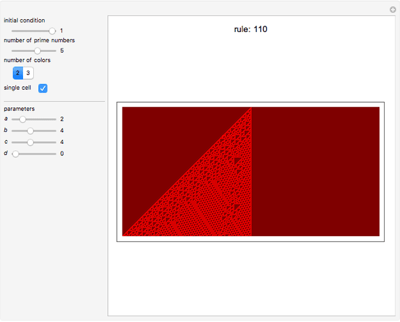
Task: Select 3 for number of colors
Action: tap(28, 73)
